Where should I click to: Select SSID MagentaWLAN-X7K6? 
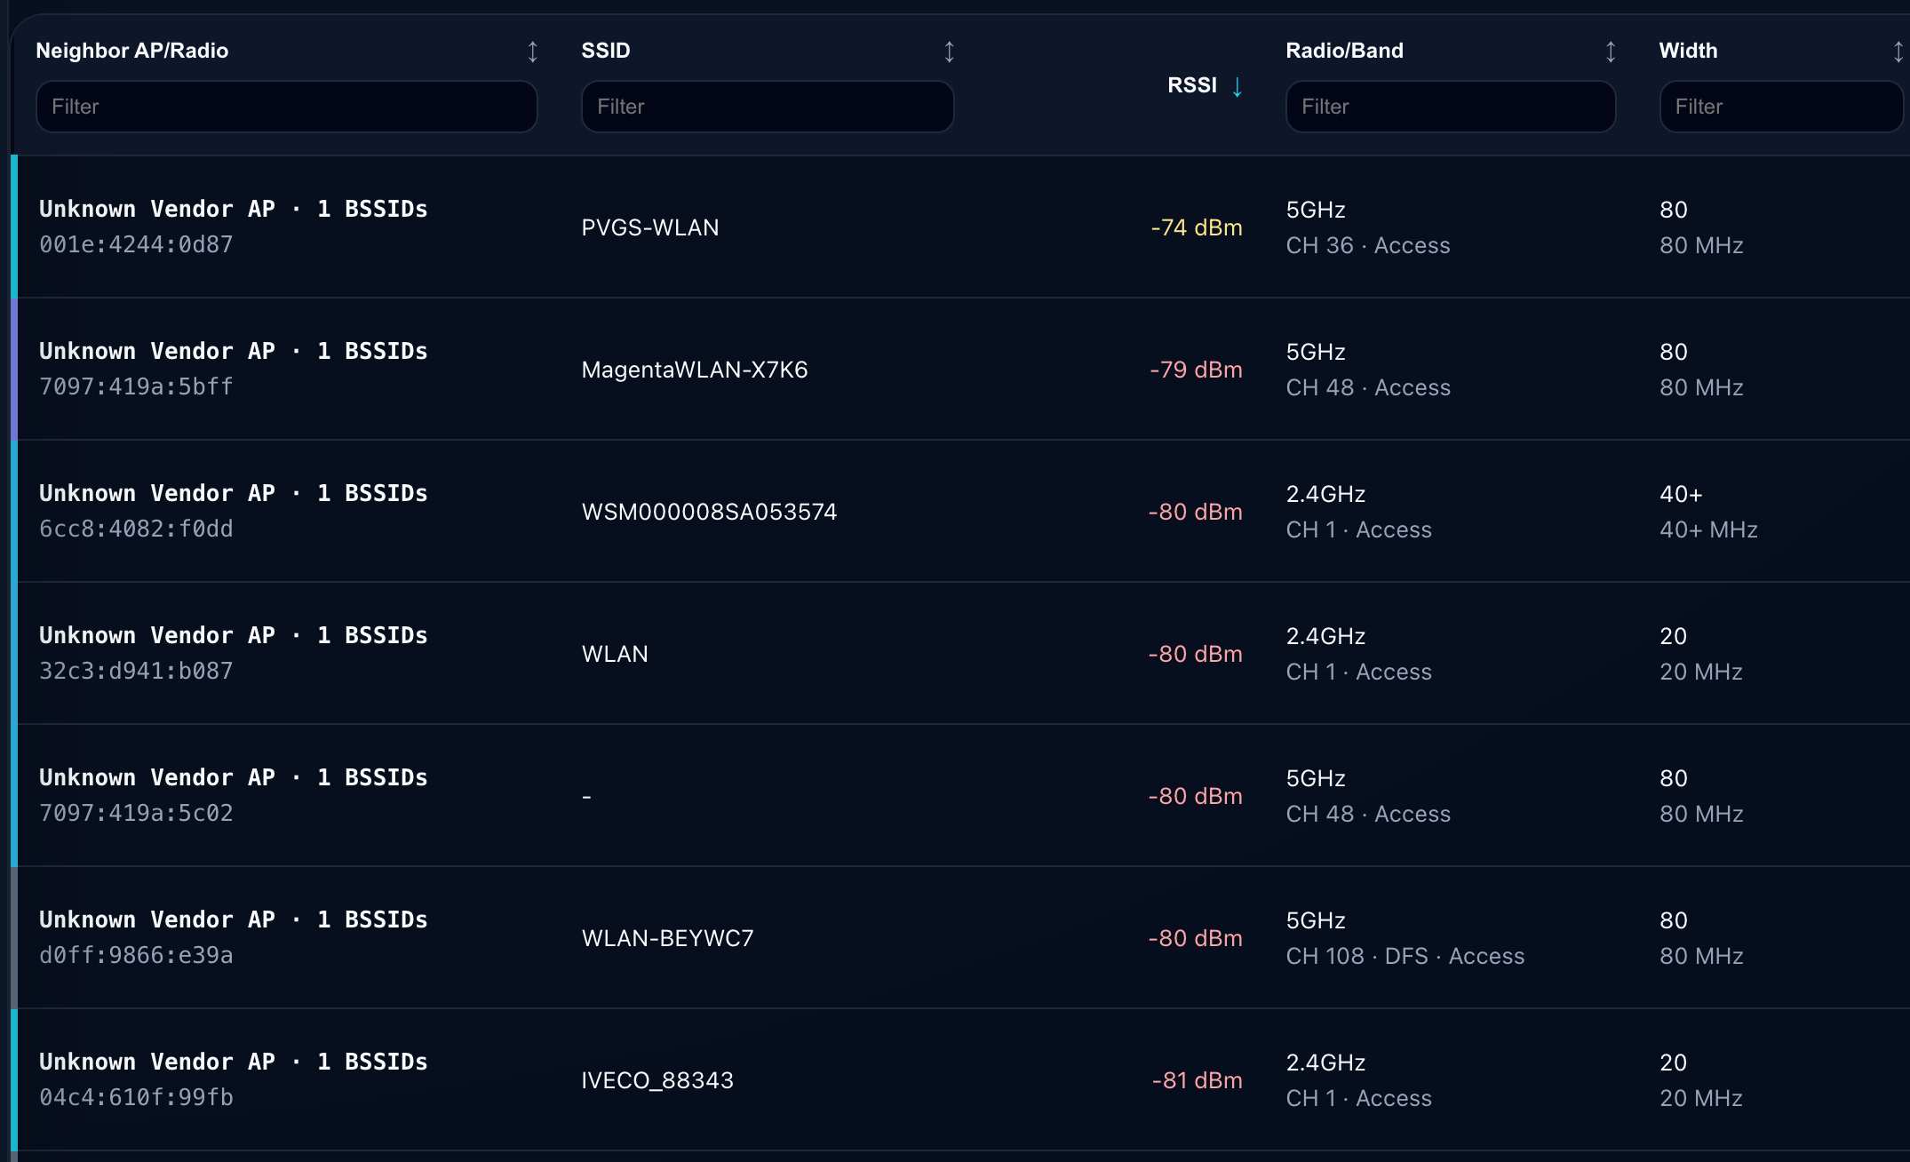(x=695, y=370)
